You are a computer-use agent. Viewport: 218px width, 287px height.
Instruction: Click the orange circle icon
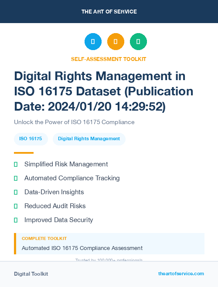click(116, 41)
